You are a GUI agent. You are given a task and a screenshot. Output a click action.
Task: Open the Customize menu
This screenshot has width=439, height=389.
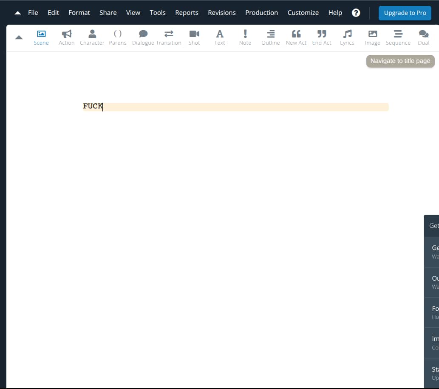pos(303,13)
